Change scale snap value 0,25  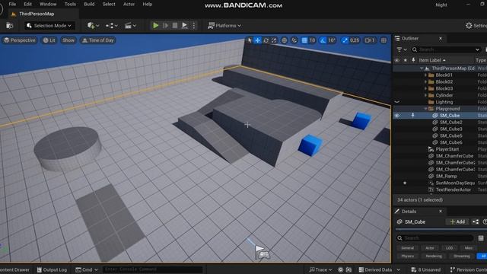(355, 40)
